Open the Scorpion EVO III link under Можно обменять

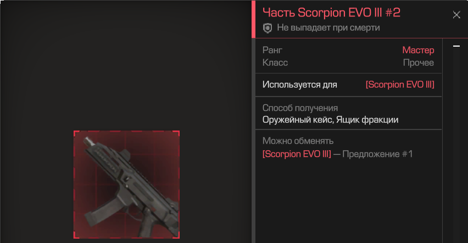(297, 154)
